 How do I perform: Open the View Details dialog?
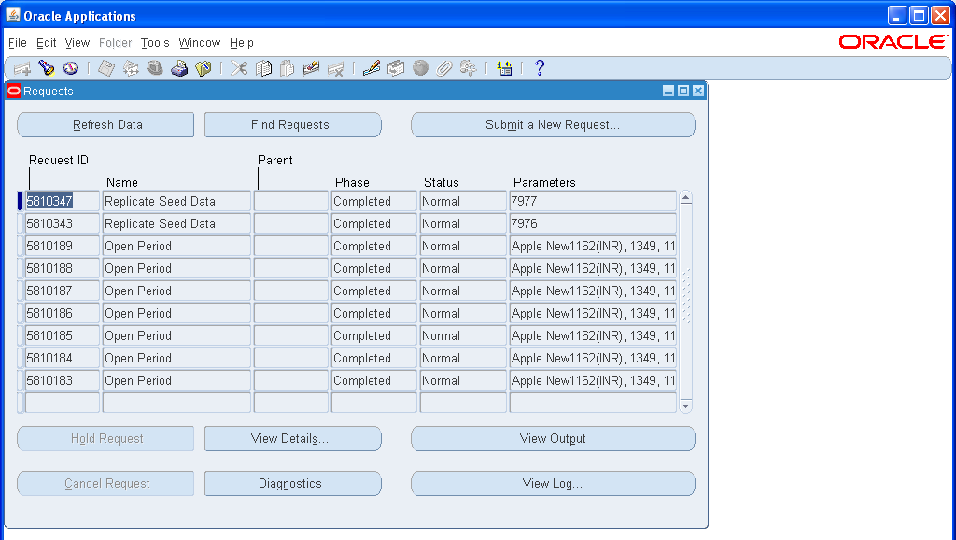coord(292,438)
